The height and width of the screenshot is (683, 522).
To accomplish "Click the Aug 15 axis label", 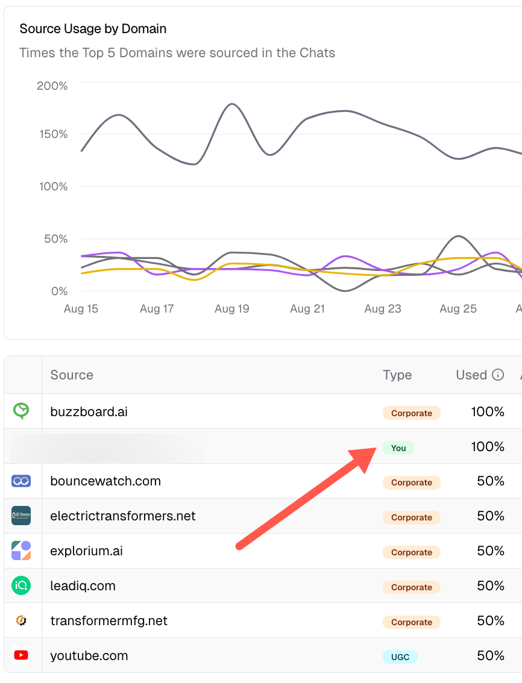I will pos(81,308).
